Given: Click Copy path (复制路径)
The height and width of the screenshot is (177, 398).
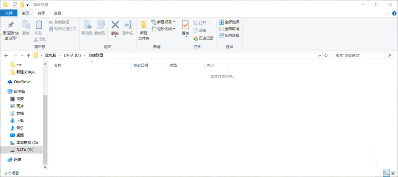Looking at the screenshot, I should click(59, 22).
